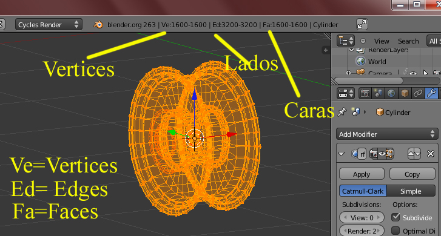The height and width of the screenshot is (236, 441).
Task: Switch to the Modifiers wrench tab
Action: (x=431, y=93)
